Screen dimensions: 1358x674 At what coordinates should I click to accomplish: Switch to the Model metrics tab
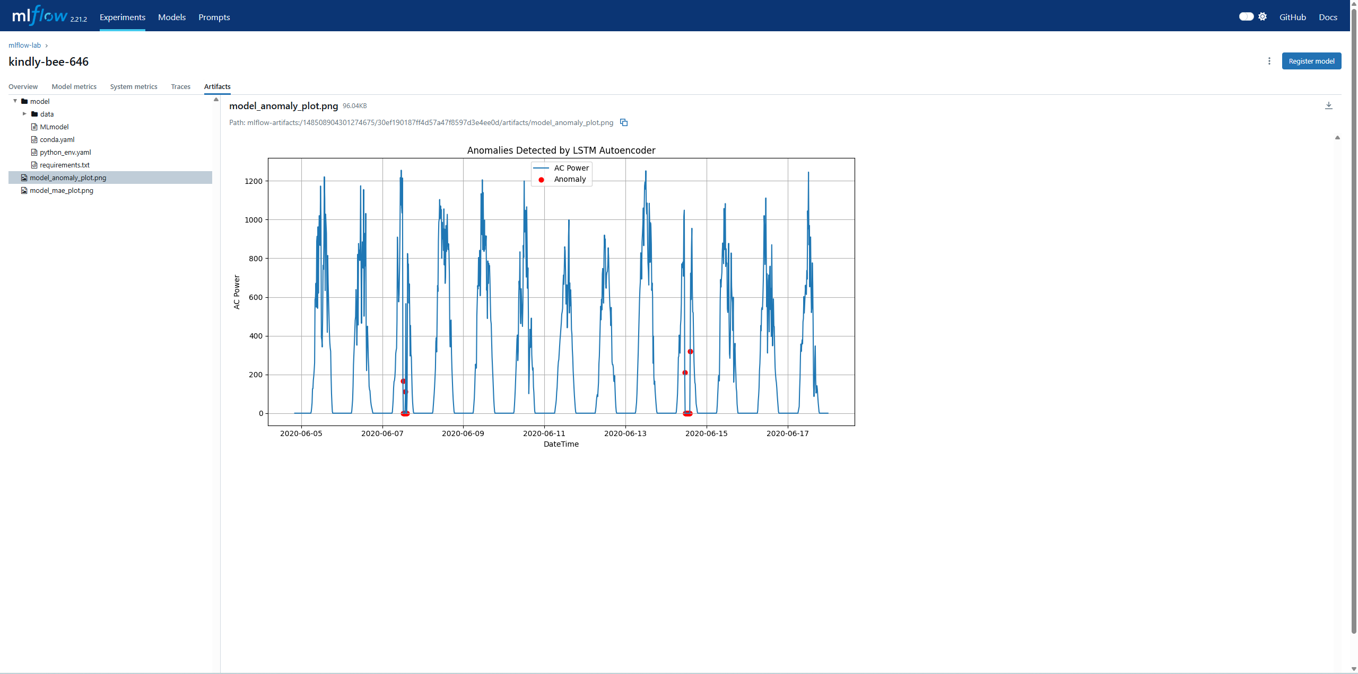[74, 86]
